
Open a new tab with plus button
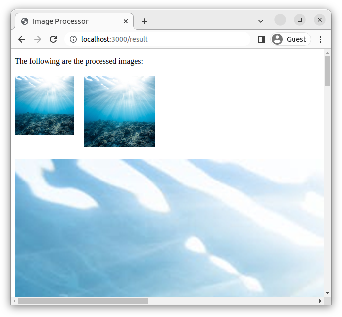[145, 21]
